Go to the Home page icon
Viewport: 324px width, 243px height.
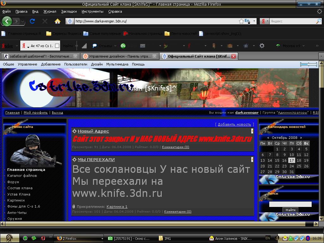57,21
